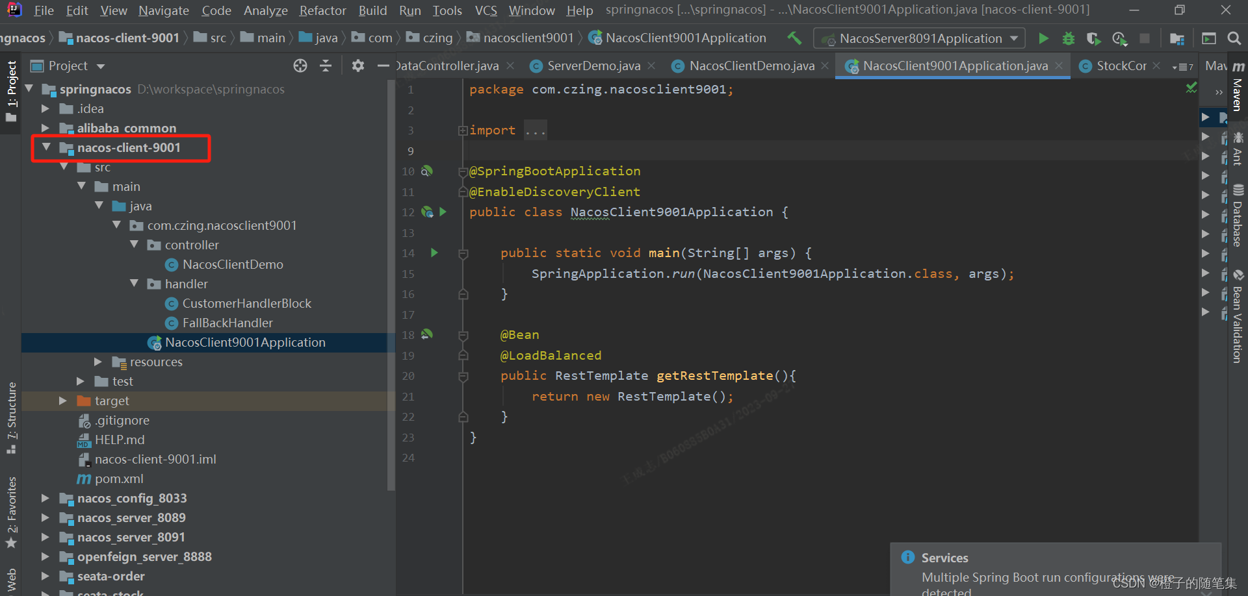This screenshot has width=1248, height=596.
Task: Open the Analyze menu
Action: pyautogui.click(x=265, y=10)
